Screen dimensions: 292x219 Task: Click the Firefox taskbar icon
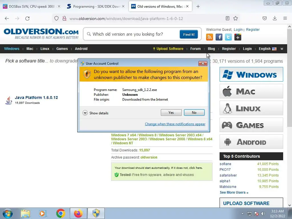(x=78, y=213)
